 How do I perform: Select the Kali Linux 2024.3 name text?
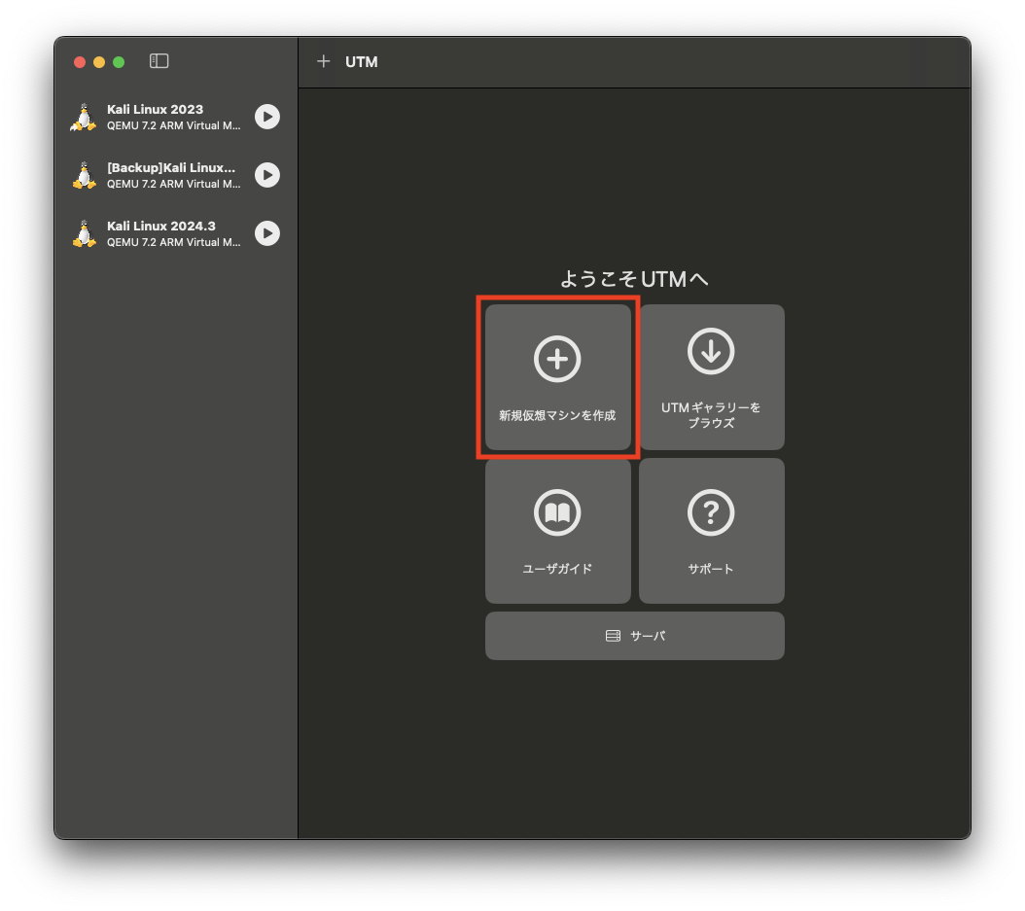pos(161,227)
